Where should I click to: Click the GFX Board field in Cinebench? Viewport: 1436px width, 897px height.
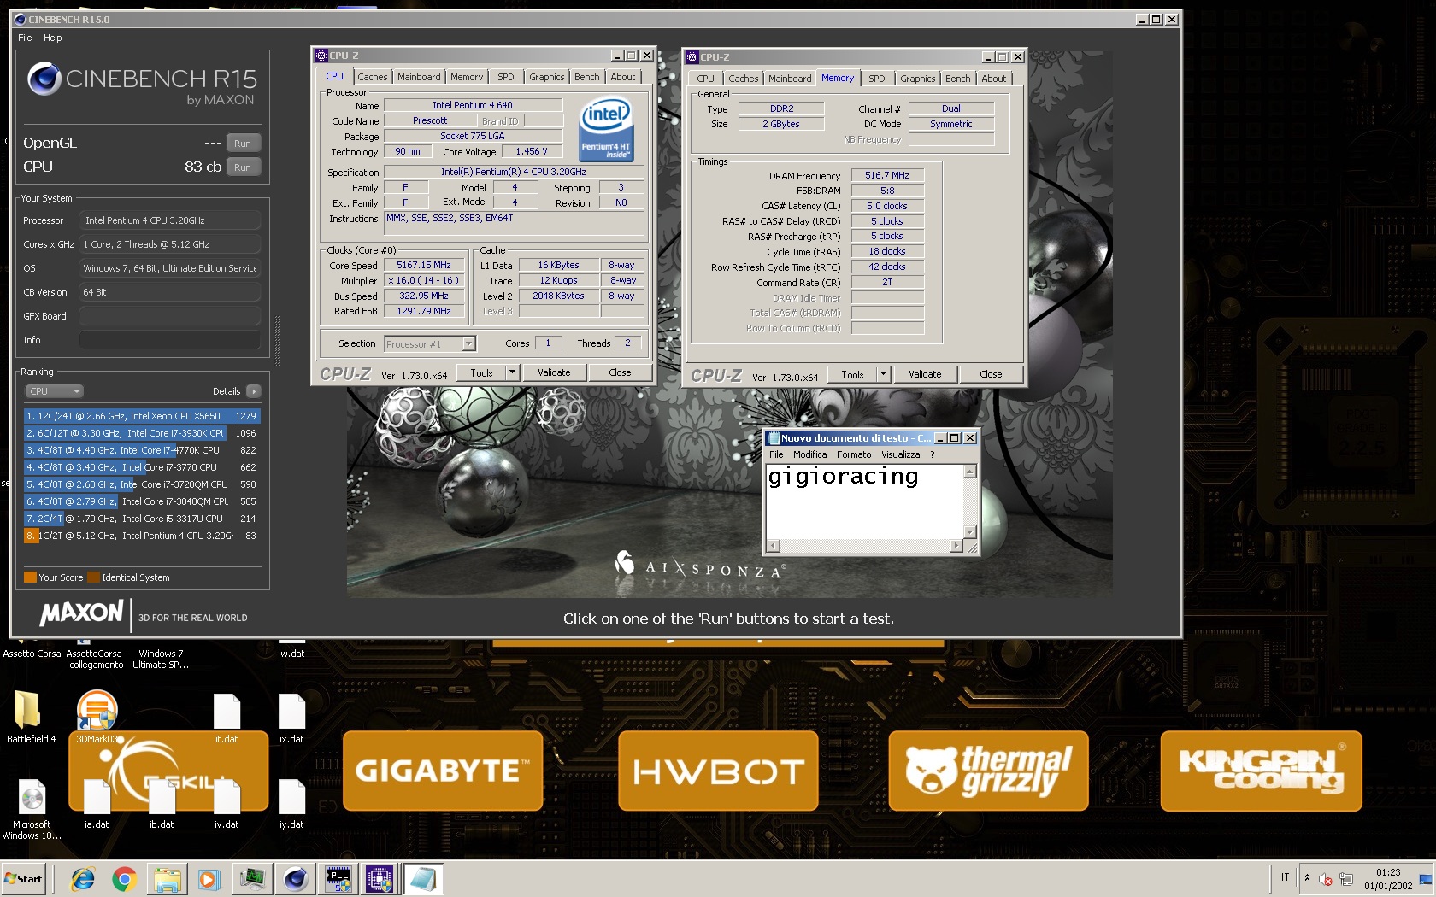point(169,316)
